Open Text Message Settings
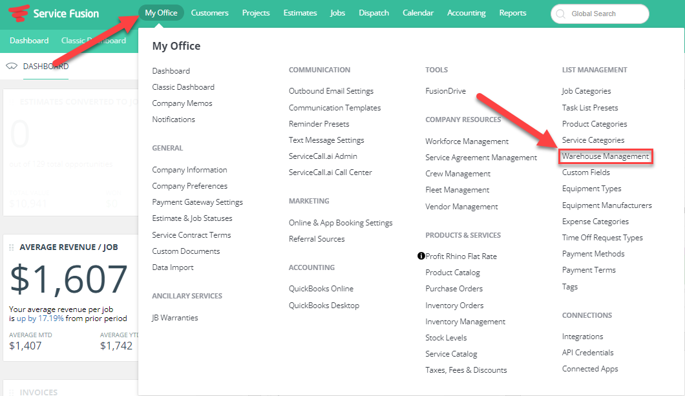 326,140
